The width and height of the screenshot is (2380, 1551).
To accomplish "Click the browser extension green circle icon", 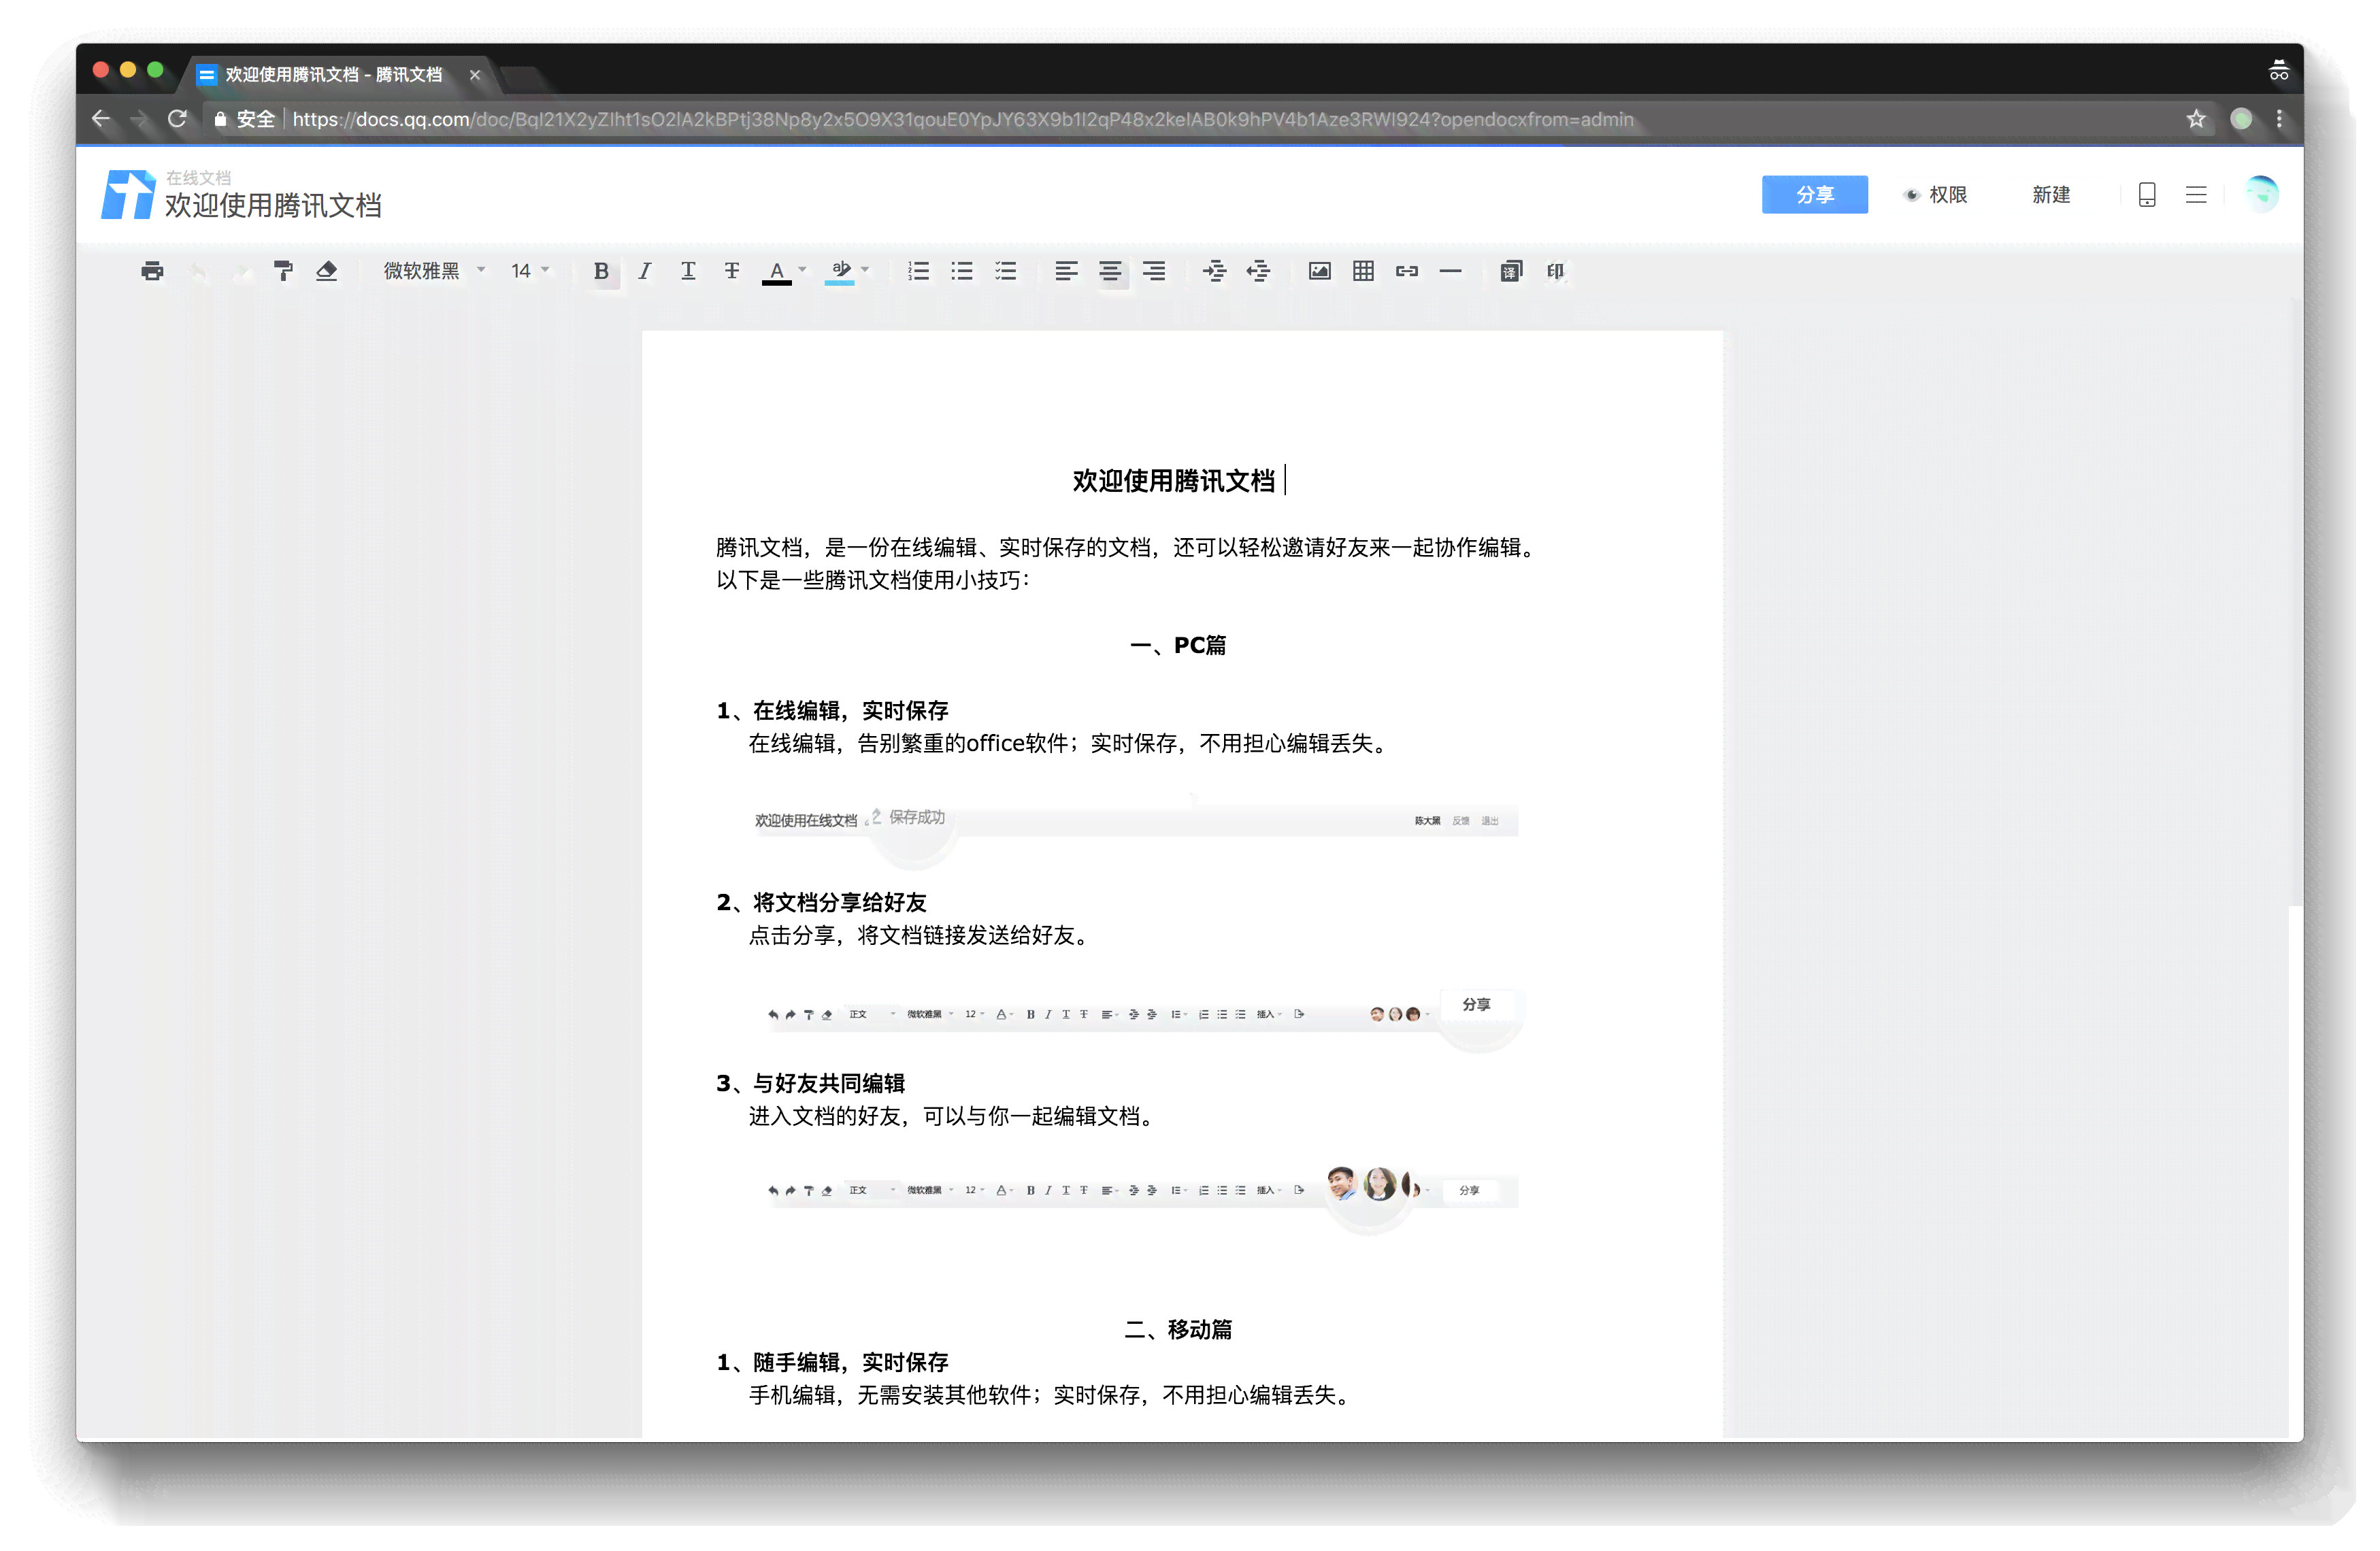I will click(2242, 119).
